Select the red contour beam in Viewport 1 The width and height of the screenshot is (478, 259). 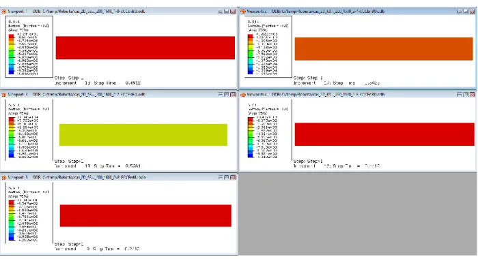coord(145,48)
